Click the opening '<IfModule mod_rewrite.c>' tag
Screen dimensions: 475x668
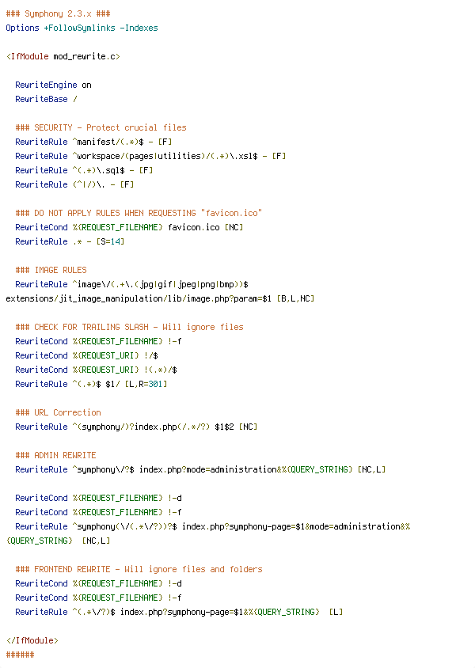tap(63, 56)
